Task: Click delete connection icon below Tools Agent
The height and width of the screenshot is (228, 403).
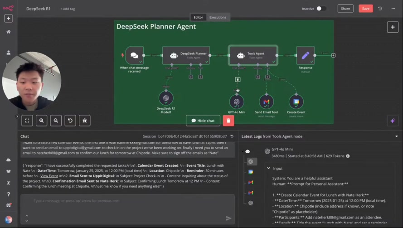Action: [x=238, y=79]
